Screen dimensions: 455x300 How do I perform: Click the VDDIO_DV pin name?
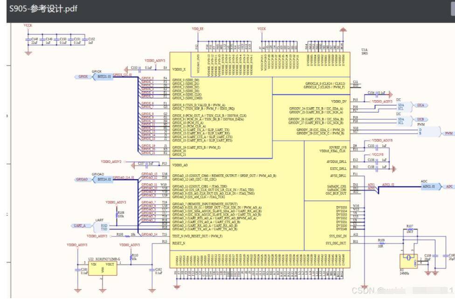tap(338, 102)
